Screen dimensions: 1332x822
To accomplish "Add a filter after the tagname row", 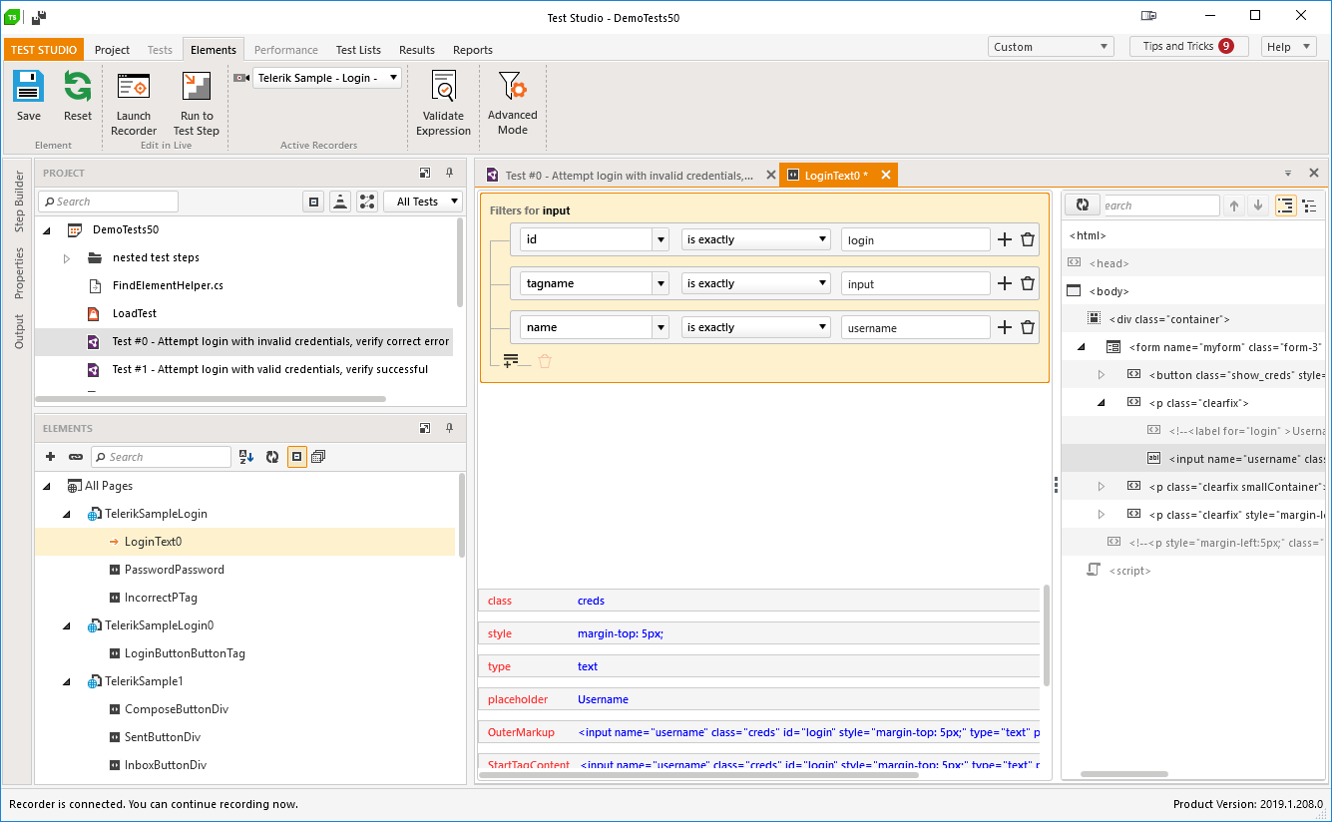I will coord(1005,283).
